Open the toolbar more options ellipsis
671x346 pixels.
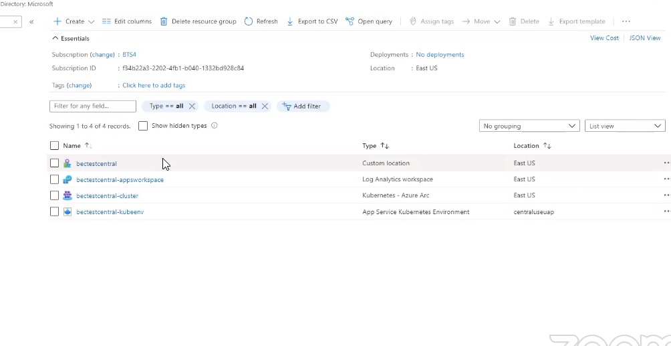click(x=626, y=21)
